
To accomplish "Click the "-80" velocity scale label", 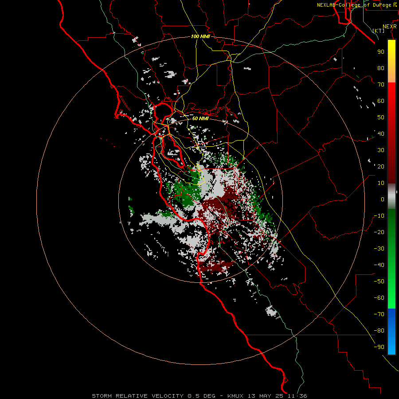I will [379, 331].
